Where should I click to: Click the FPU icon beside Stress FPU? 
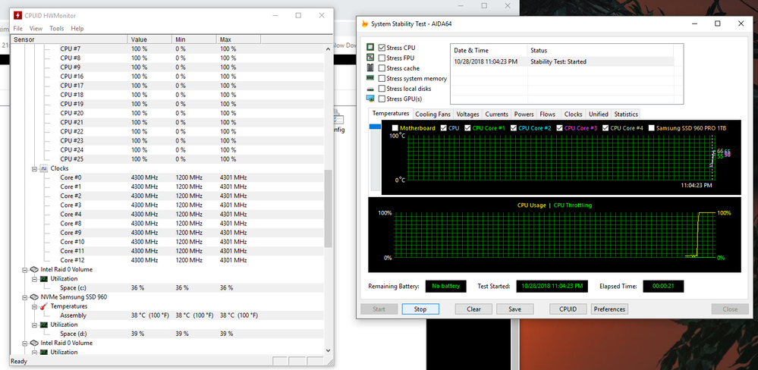tap(370, 58)
